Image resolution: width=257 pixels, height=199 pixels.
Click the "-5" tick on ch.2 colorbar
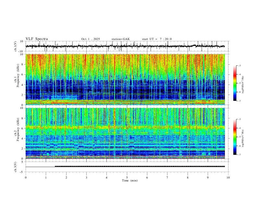(239, 137)
